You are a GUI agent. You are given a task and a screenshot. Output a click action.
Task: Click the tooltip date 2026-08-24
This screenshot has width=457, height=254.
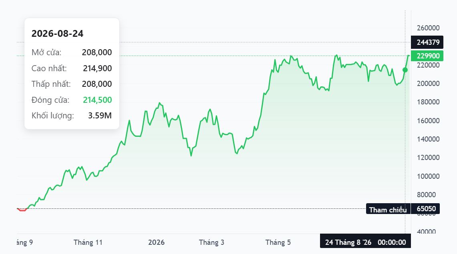57,34
